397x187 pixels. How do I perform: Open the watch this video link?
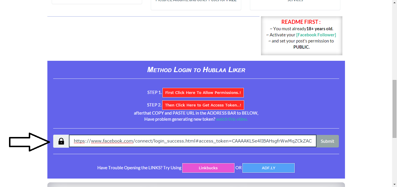[x=232, y=119]
